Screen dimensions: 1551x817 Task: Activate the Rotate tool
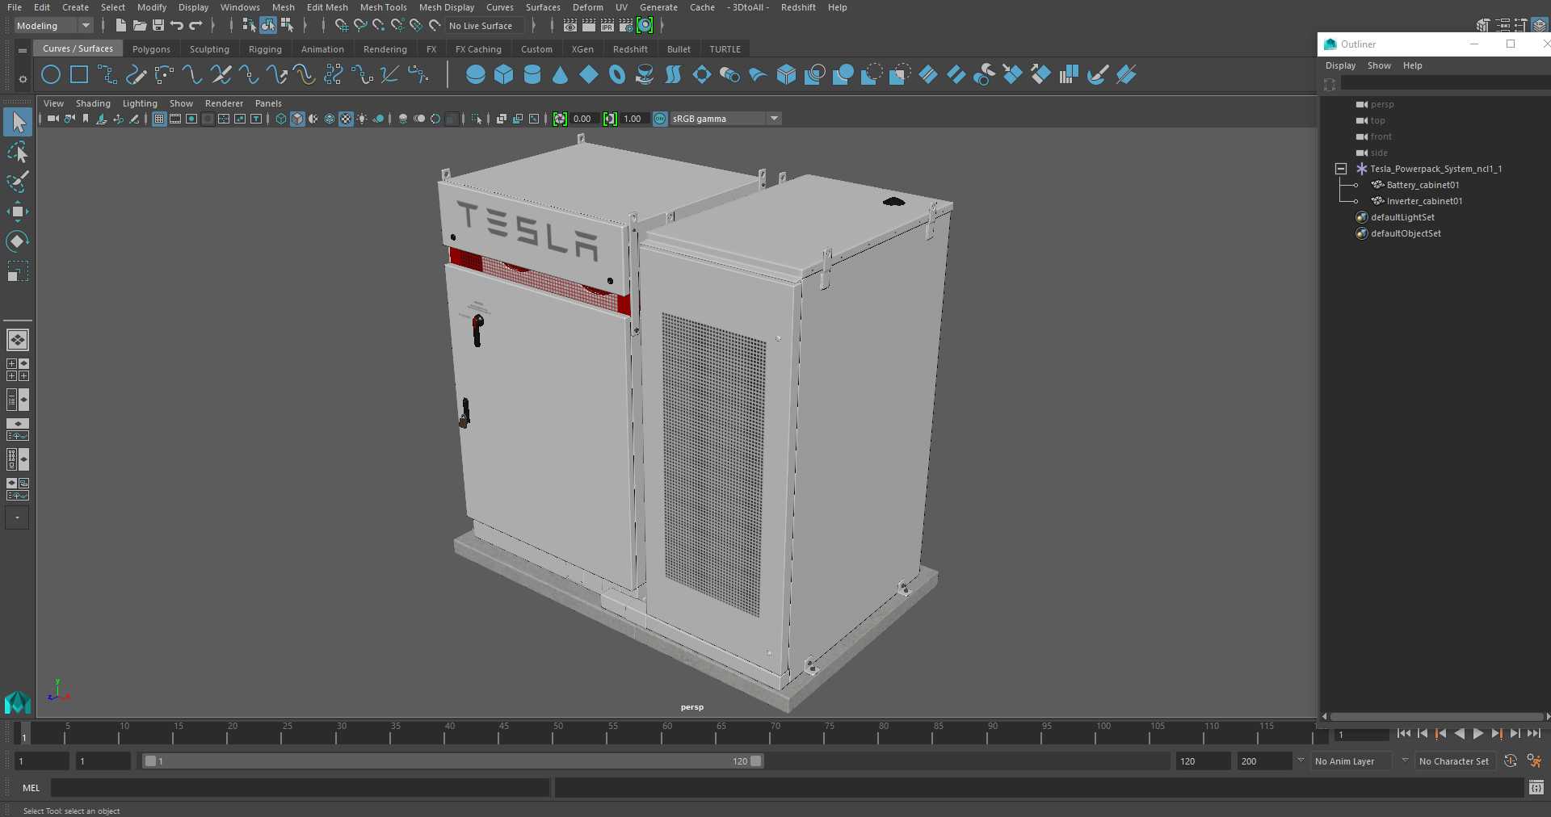(x=17, y=241)
